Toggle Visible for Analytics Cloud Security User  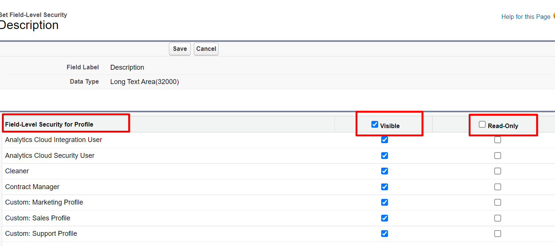click(x=384, y=155)
